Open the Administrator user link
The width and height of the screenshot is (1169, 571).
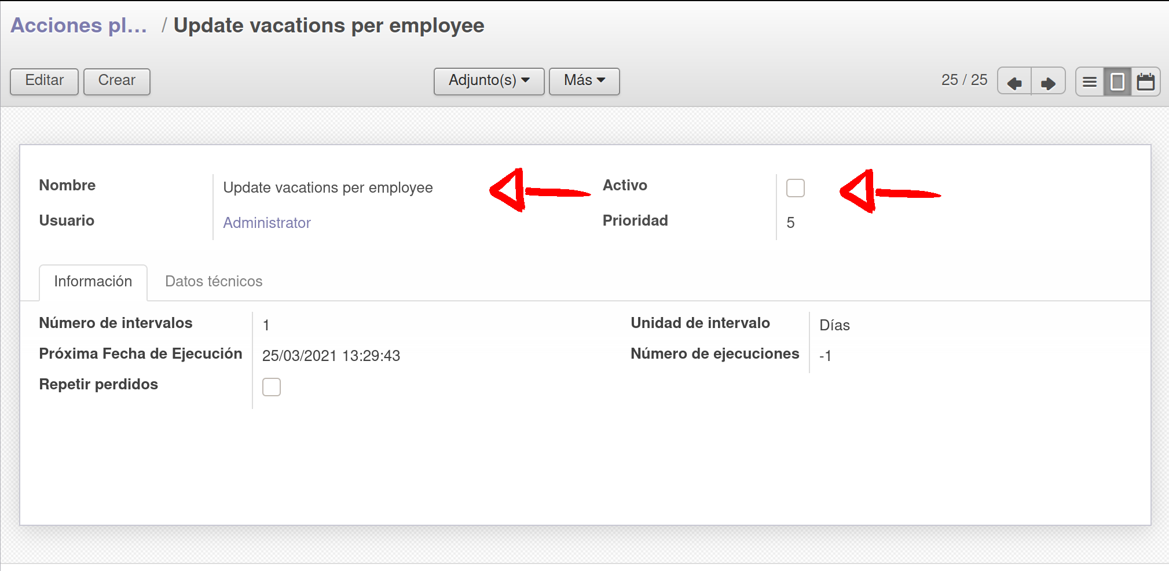pyautogui.click(x=267, y=223)
